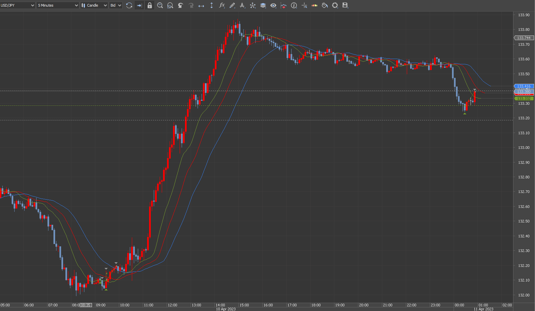Select the text annotation tool
This screenshot has width=535, height=311.
click(x=242, y=5)
